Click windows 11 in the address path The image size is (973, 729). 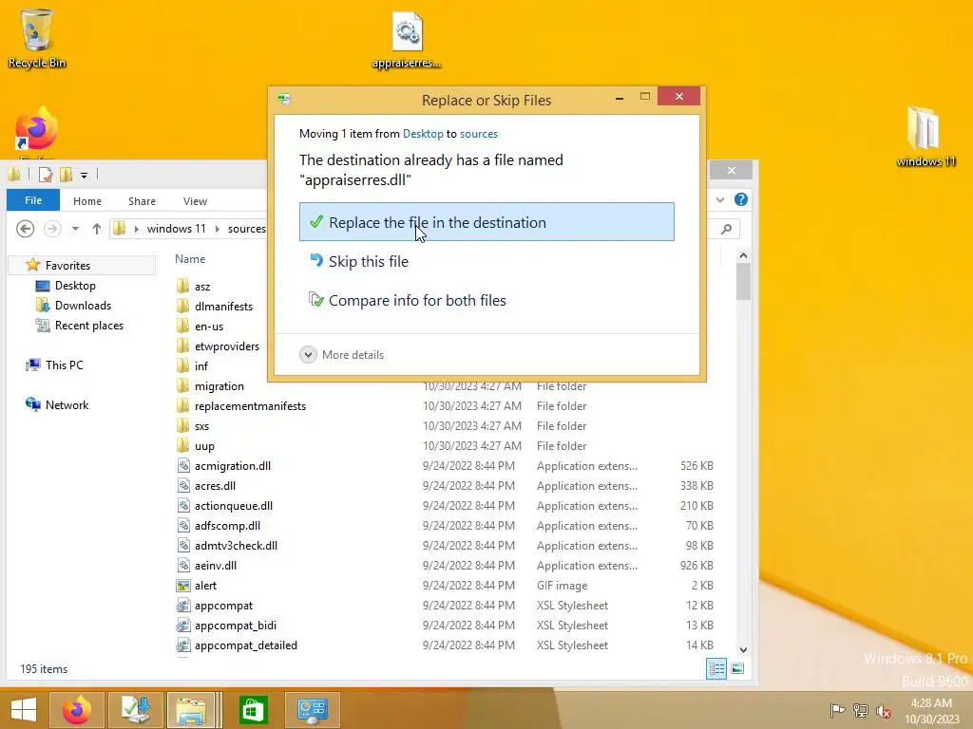click(x=176, y=229)
